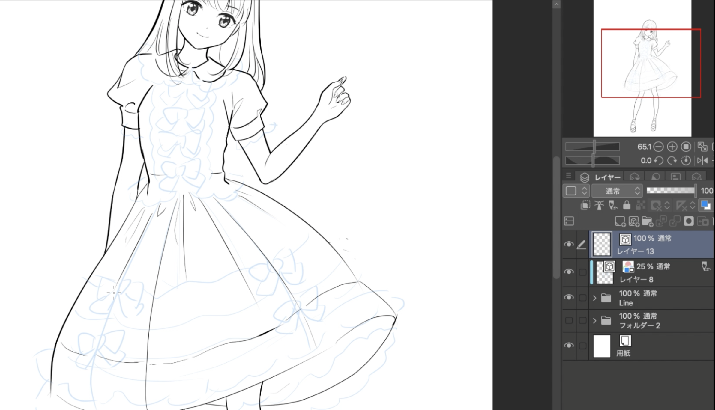Flip canvas horizontally in Navigator
This screenshot has height=410, width=715.
tap(702, 161)
